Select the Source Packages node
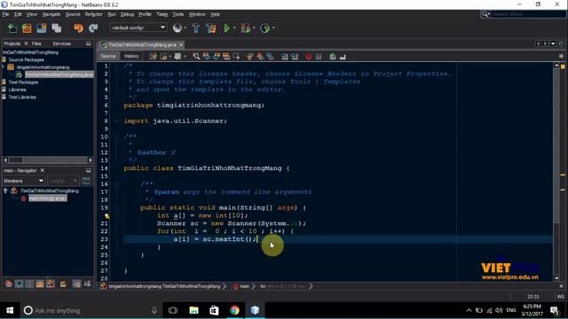The width and height of the screenshot is (568, 319). point(26,59)
